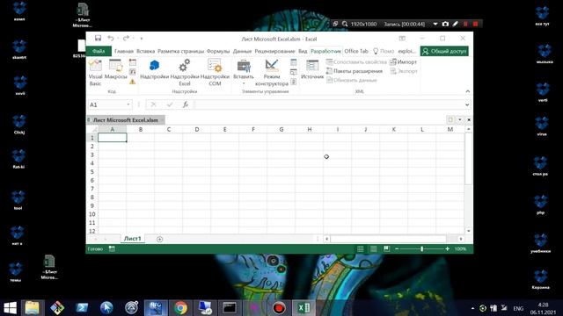Open the XML Источник pane
This screenshot has height=316, width=563.
pyautogui.click(x=312, y=70)
